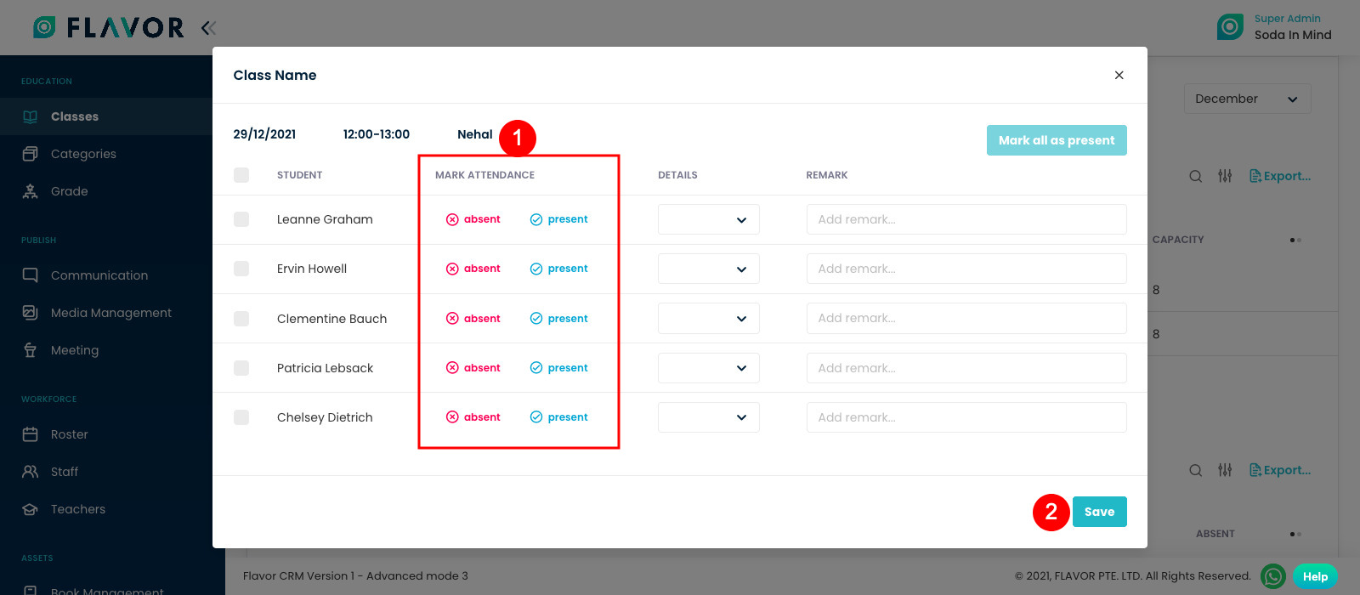Open the WhatsApp chat icon
The height and width of the screenshot is (595, 1360).
[1273, 576]
